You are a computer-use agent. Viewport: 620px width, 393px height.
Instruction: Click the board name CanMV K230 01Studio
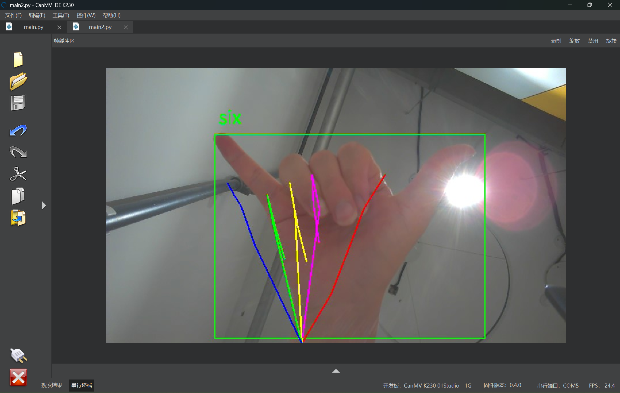coord(427,386)
